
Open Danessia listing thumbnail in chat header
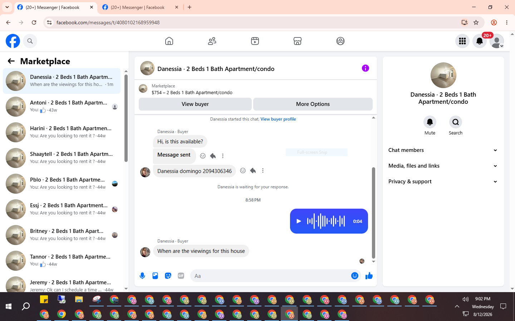point(147,68)
